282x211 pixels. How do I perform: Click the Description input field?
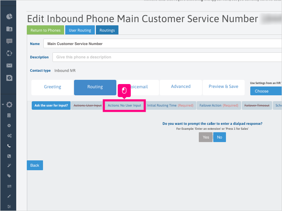pyautogui.click(x=167, y=57)
